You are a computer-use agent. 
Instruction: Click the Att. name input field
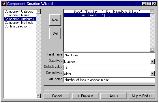click(x=109, y=80)
